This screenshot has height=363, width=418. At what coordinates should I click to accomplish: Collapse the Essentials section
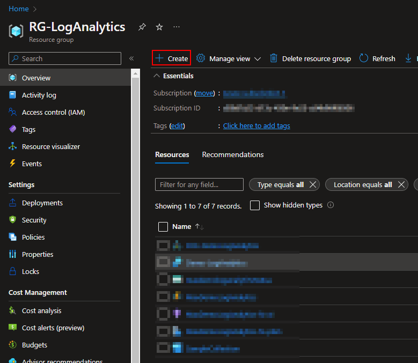click(157, 76)
